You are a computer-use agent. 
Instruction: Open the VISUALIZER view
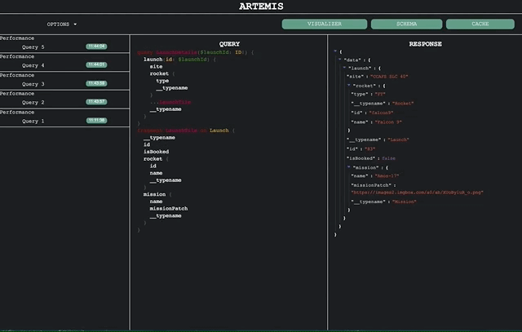[x=325, y=24]
